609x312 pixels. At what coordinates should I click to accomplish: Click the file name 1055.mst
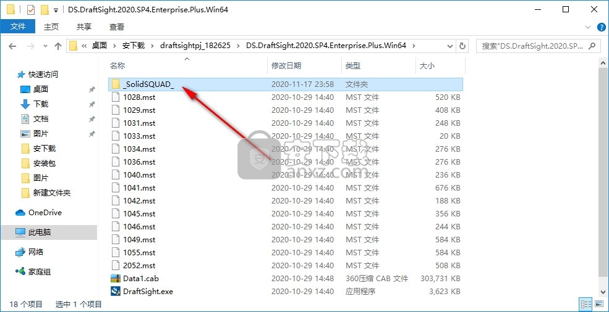[139, 252]
